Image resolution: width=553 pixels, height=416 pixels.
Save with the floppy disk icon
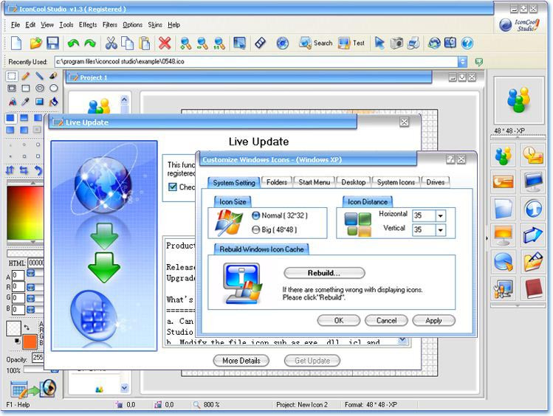(x=52, y=44)
